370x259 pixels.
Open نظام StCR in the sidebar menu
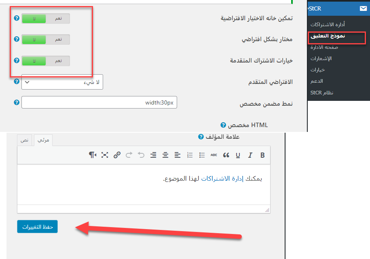321,92
